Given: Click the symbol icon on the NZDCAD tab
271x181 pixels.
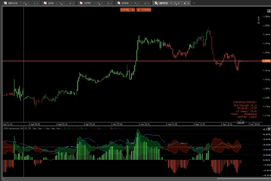Looking at the screenshot, I should point(5,3).
